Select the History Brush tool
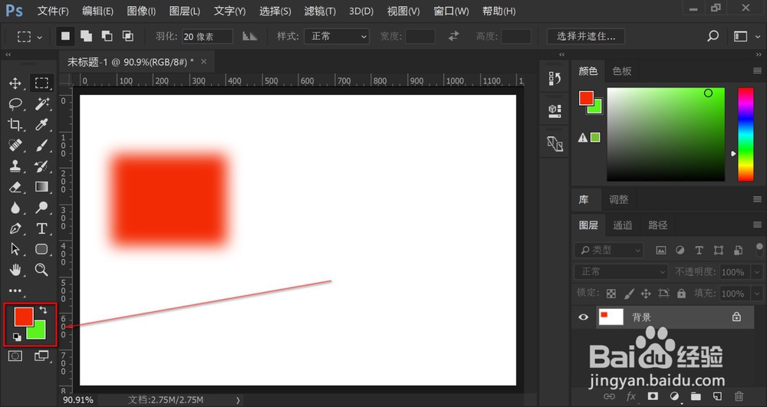Screen dimensions: 767x407 [41, 166]
